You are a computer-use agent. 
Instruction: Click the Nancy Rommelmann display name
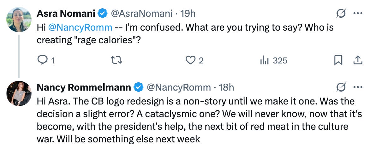[84, 87]
